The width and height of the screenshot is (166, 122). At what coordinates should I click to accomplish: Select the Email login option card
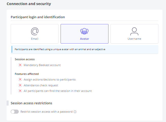(x=35, y=34)
